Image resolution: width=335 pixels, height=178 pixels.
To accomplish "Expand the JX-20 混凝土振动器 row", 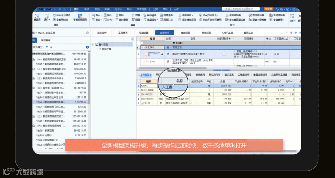I will pyautogui.click(x=142, y=103).
